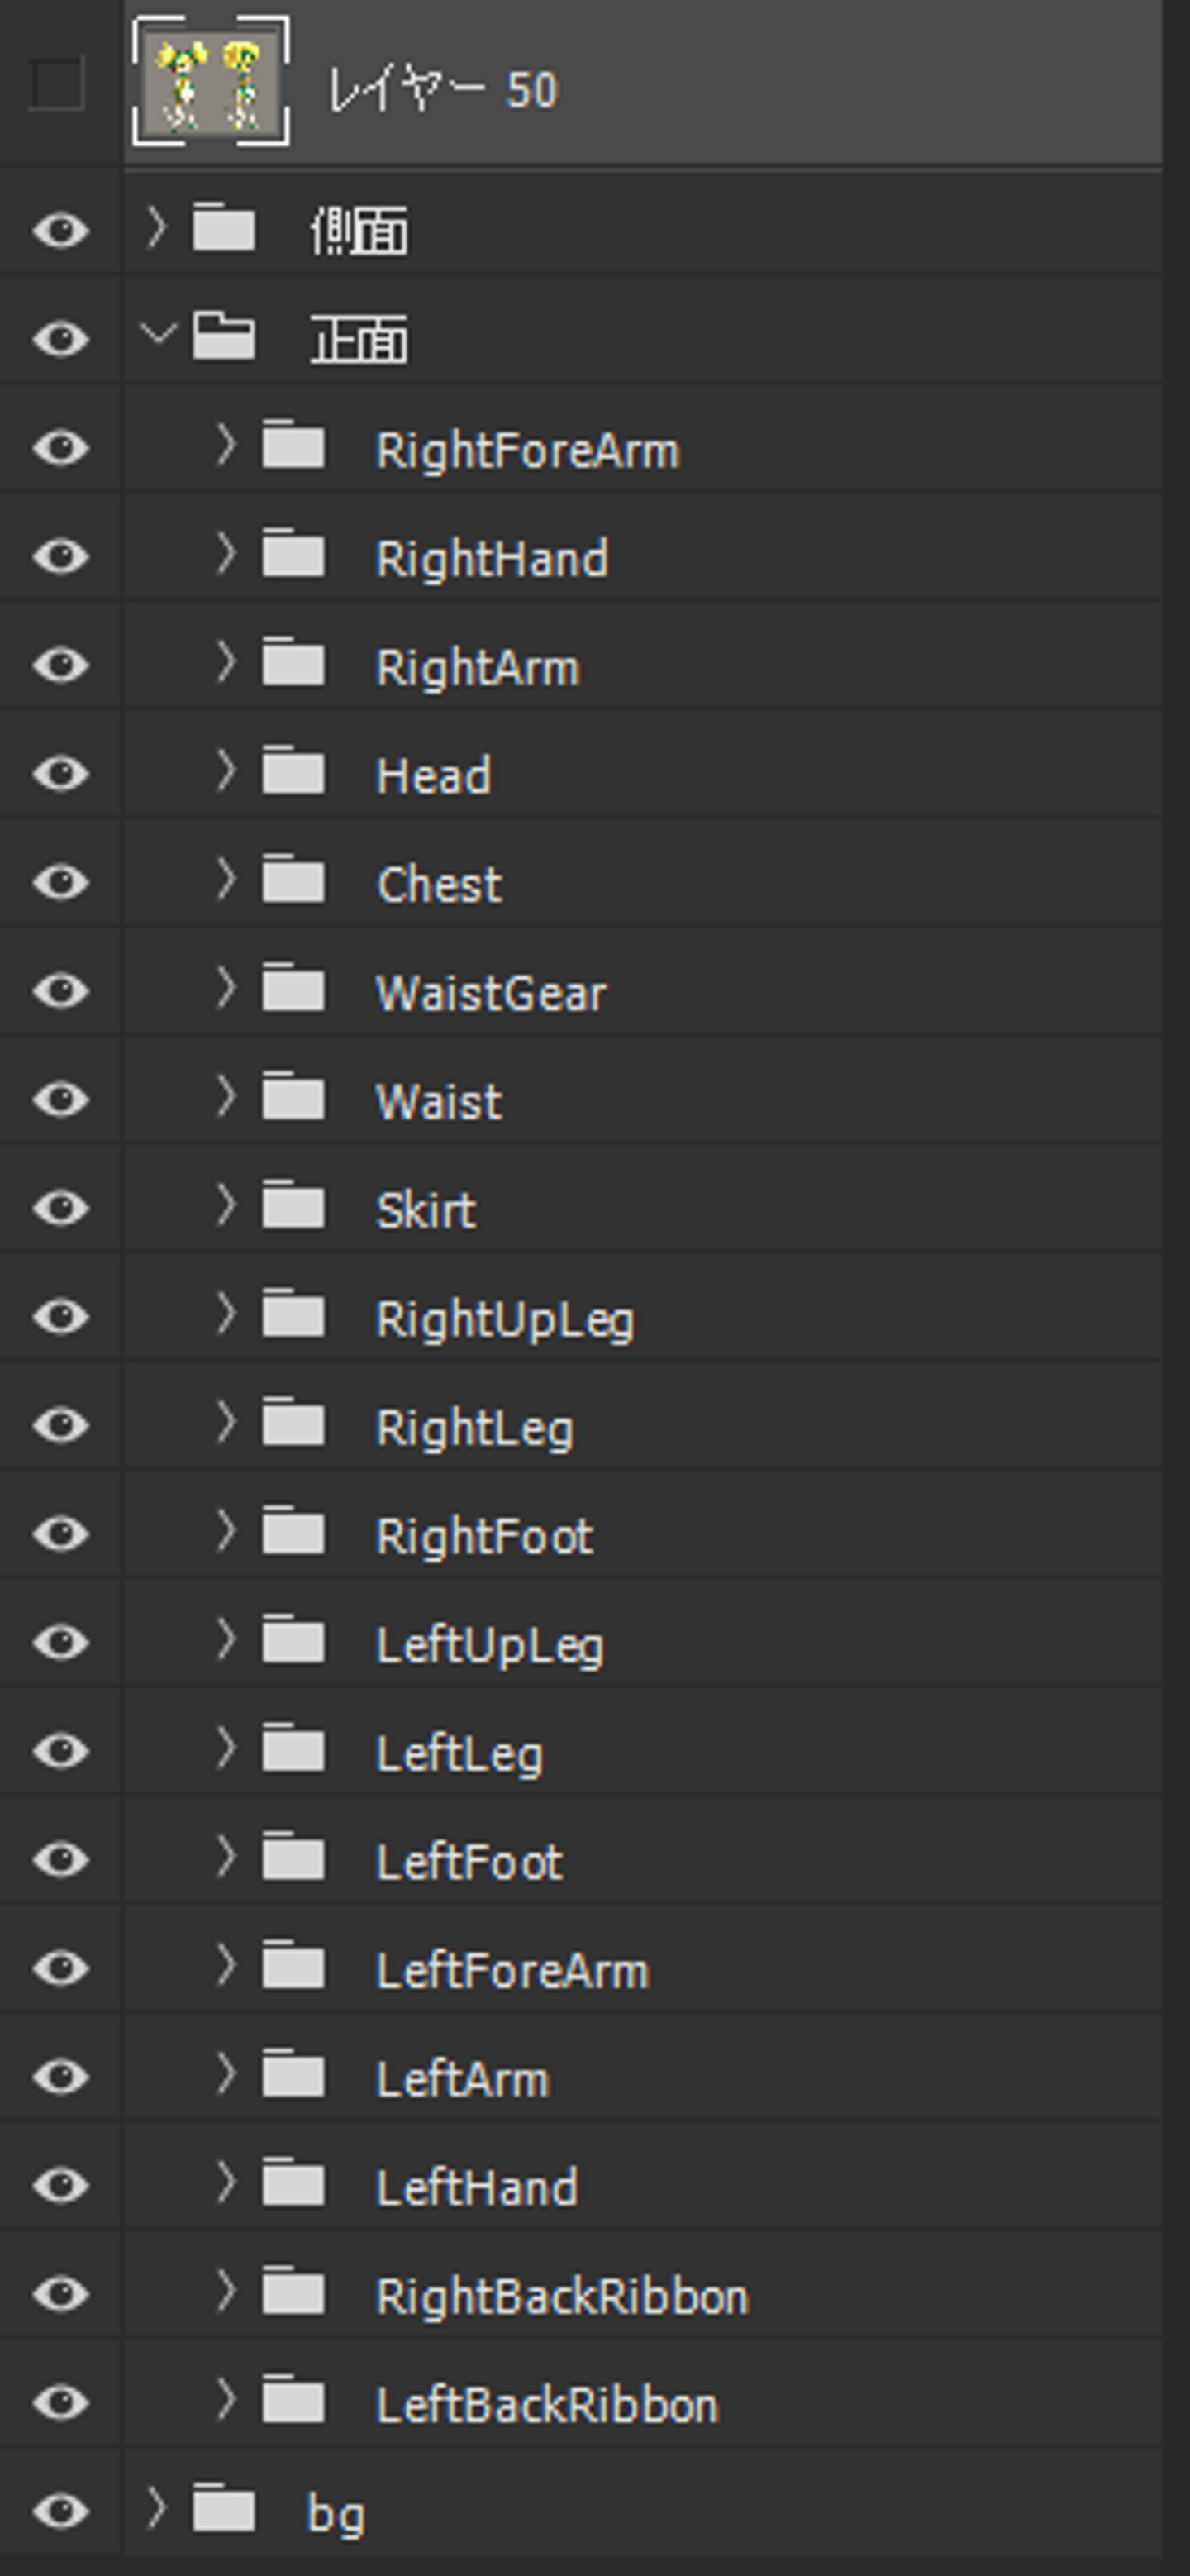Image resolution: width=1190 pixels, height=2576 pixels.
Task: Select the LeftForeArm group by name
Action: click(512, 1971)
